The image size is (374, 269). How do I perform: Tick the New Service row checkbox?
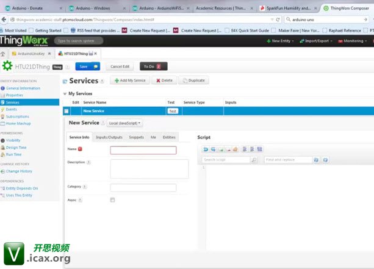tap(67, 111)
